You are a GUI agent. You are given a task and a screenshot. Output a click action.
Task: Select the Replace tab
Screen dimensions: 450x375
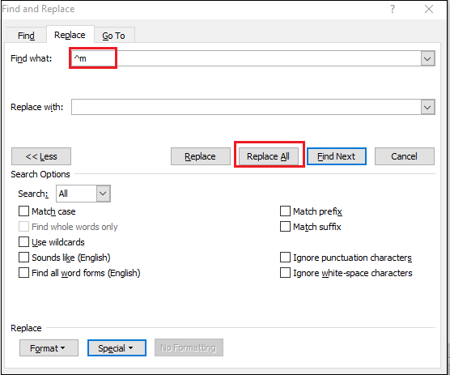click(x=70, y=35)
